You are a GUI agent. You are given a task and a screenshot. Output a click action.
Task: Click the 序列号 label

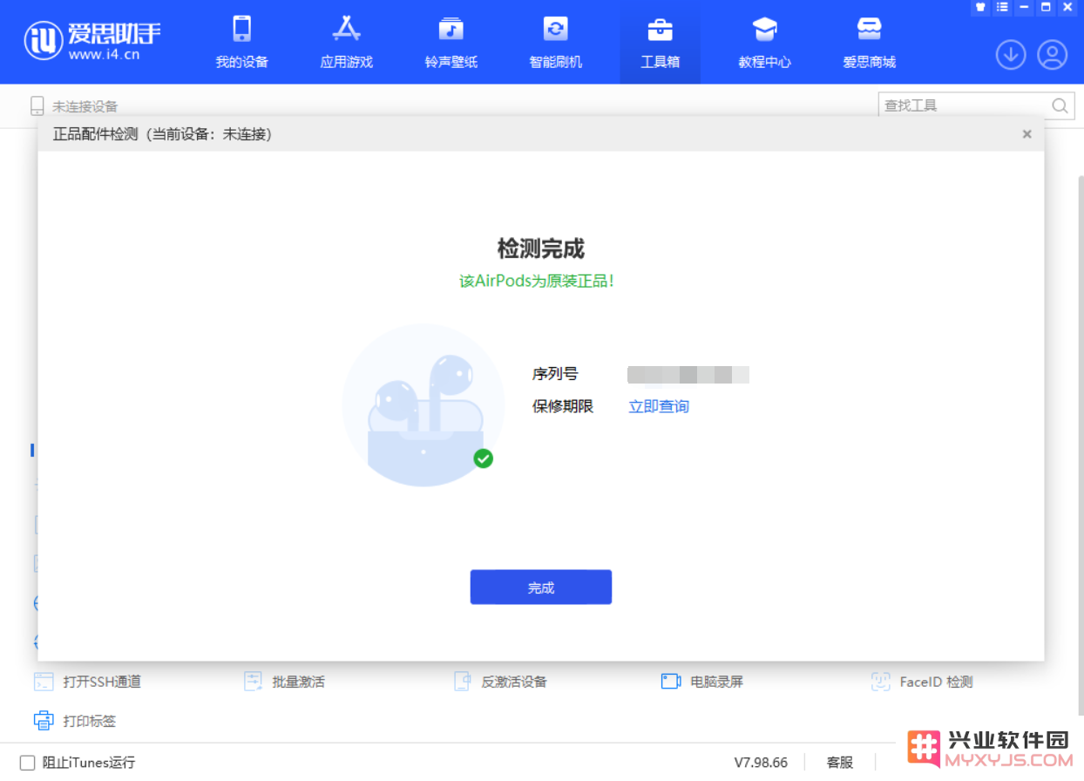555,374
